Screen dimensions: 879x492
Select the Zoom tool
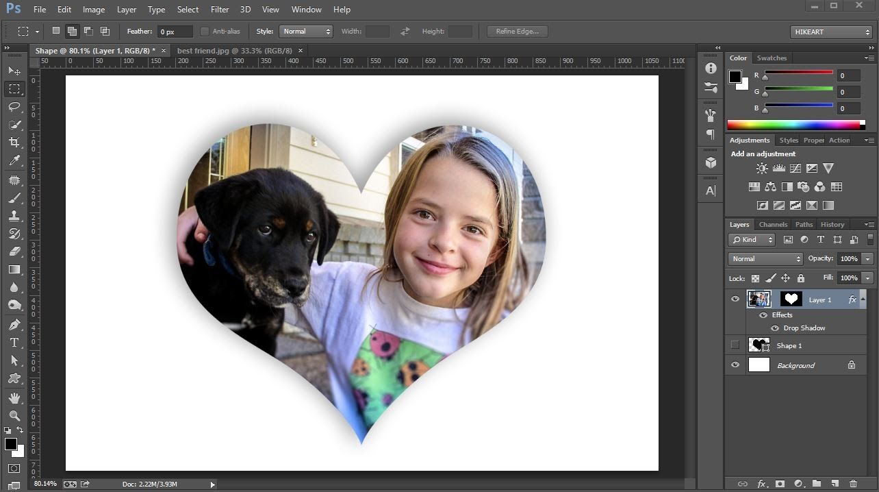15,415
